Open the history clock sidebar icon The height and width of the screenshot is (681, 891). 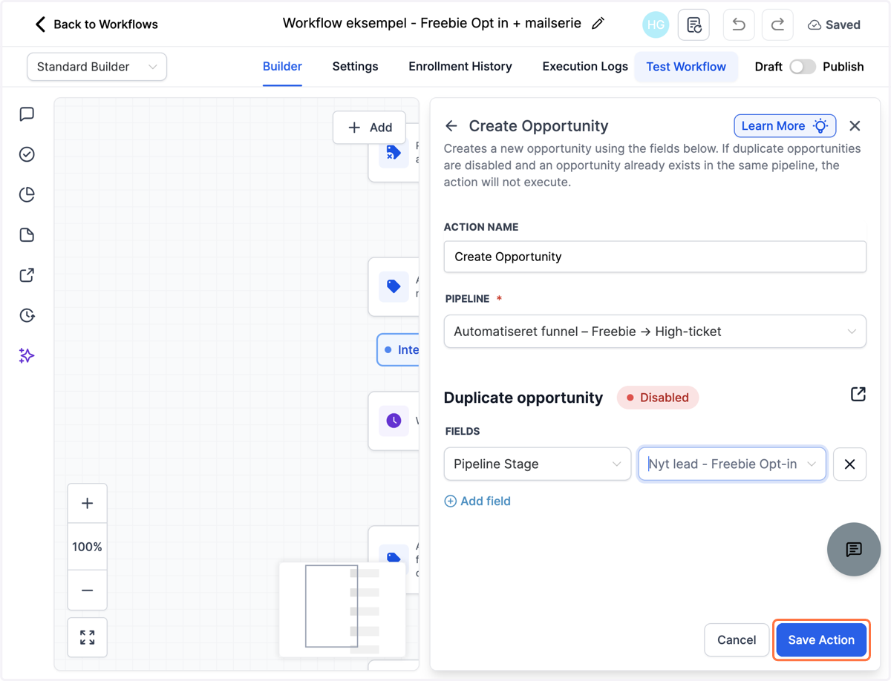point(27,315)
